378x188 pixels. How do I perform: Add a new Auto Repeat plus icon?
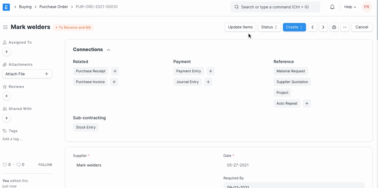click(307, 103)
